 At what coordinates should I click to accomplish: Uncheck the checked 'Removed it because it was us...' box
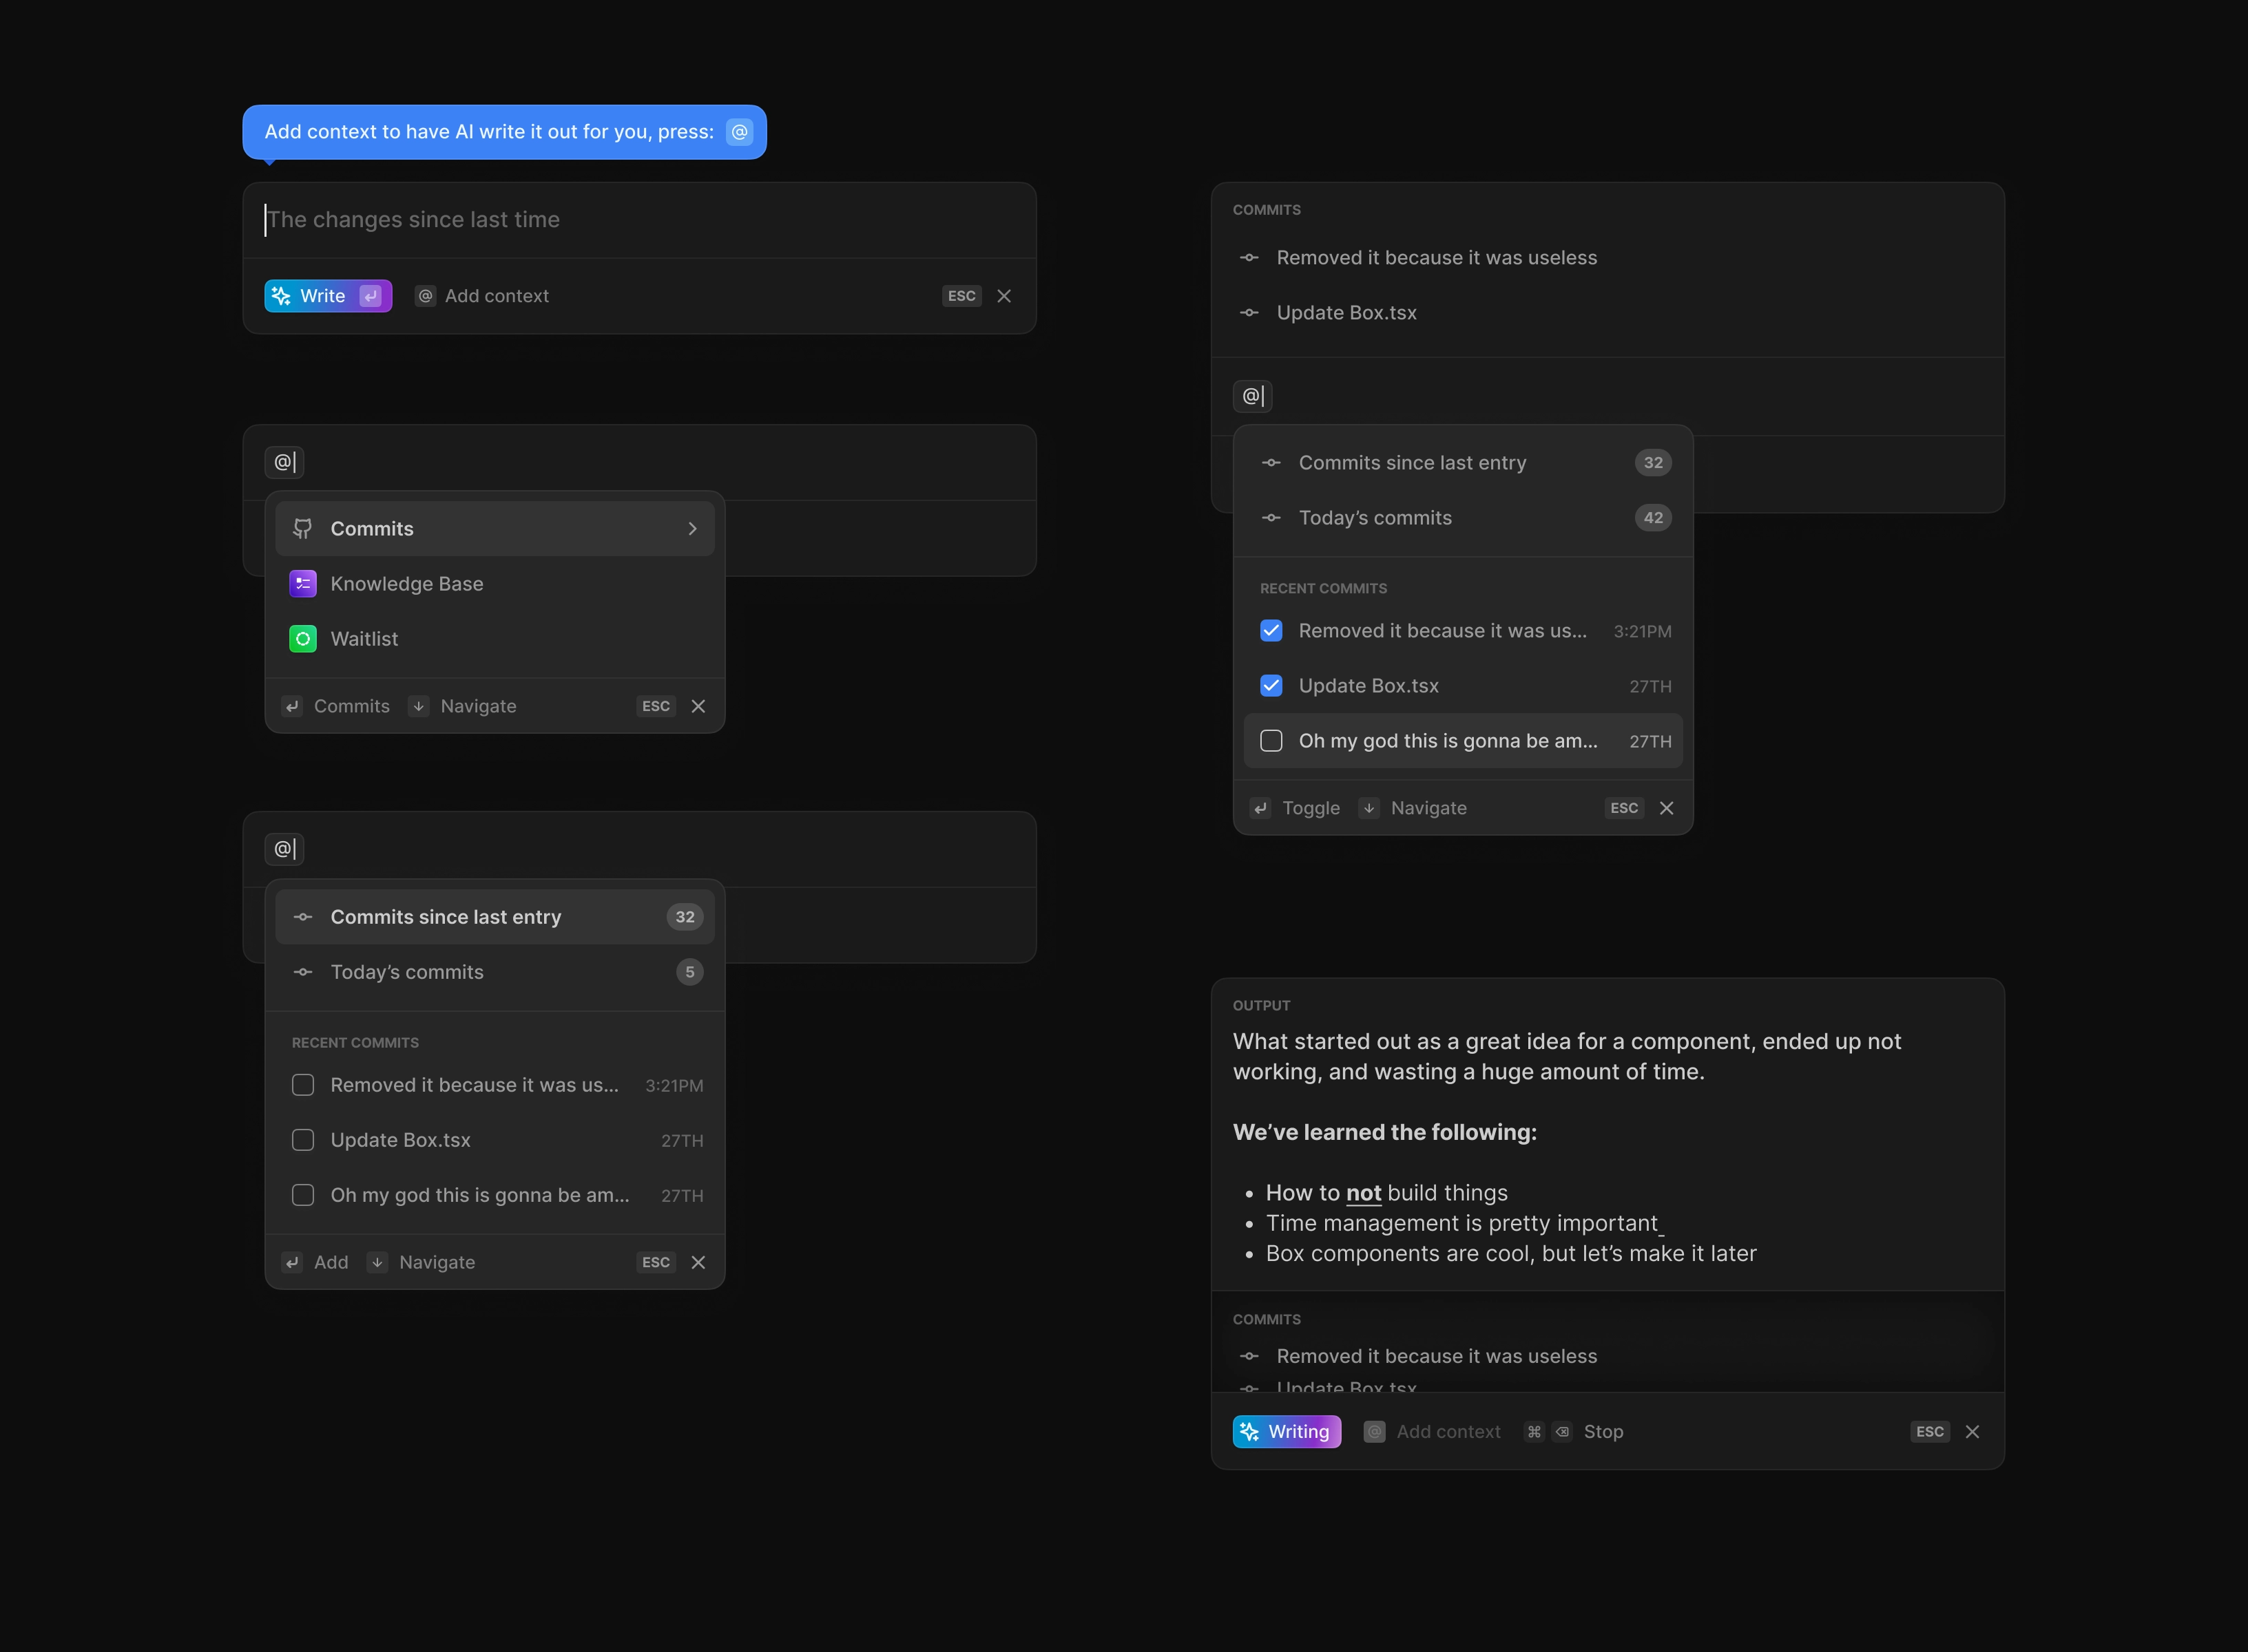click(1271, 631)
